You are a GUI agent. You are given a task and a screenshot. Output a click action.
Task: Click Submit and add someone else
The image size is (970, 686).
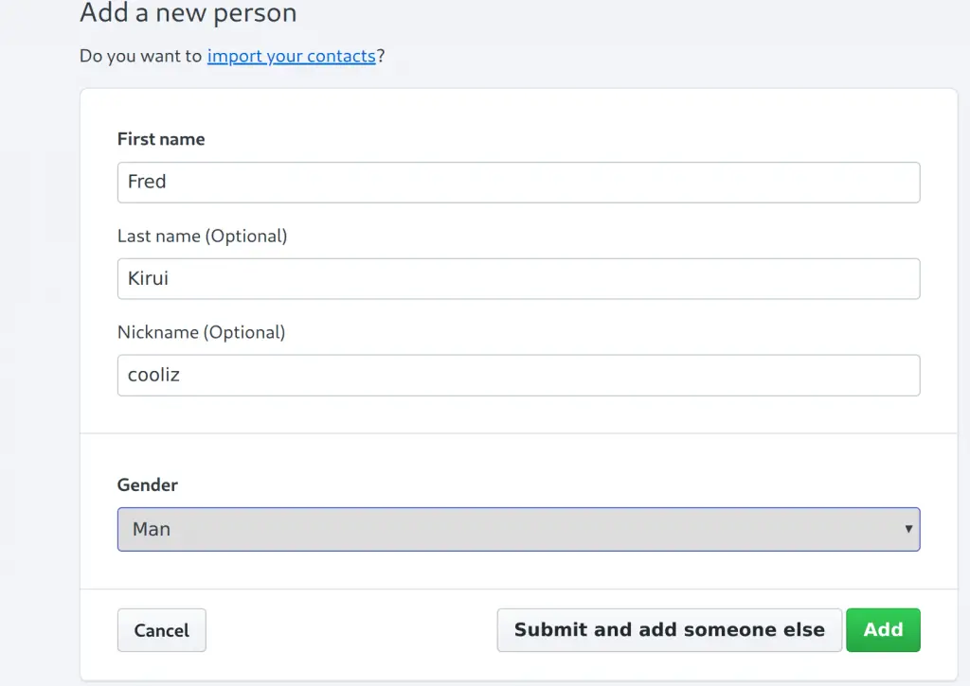click(x=669, y=630)
